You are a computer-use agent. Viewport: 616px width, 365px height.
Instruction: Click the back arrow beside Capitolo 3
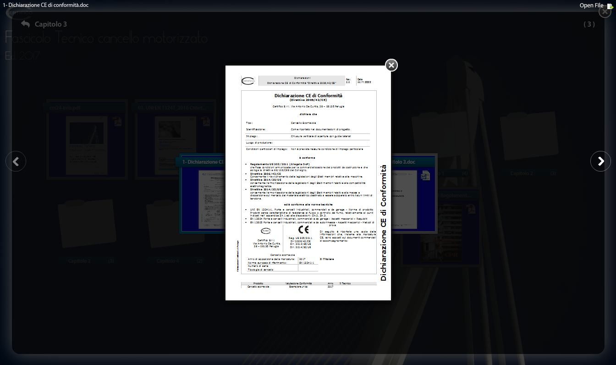point(25,24)
